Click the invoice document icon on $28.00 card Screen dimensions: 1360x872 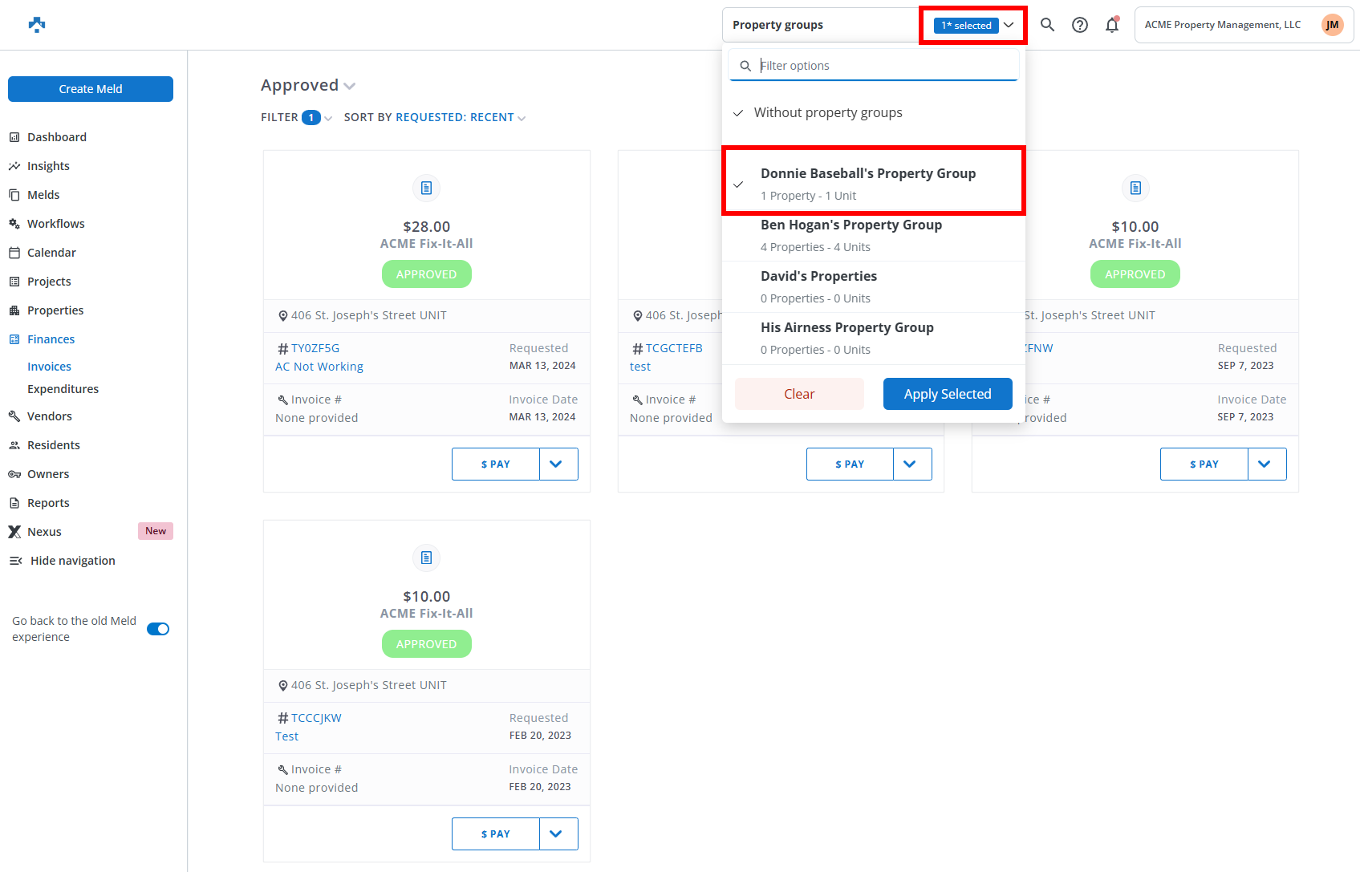427,188
